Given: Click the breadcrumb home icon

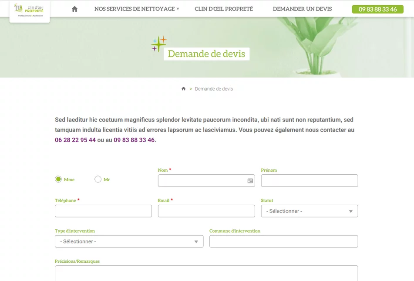Looking at the screenshot, I should (x=184, y=89).
